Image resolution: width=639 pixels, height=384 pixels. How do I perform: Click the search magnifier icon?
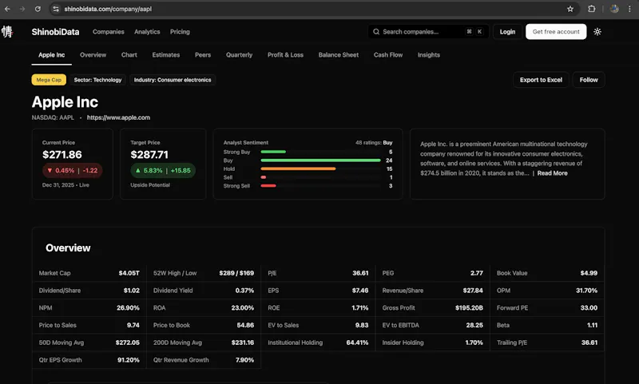[376, 32]
